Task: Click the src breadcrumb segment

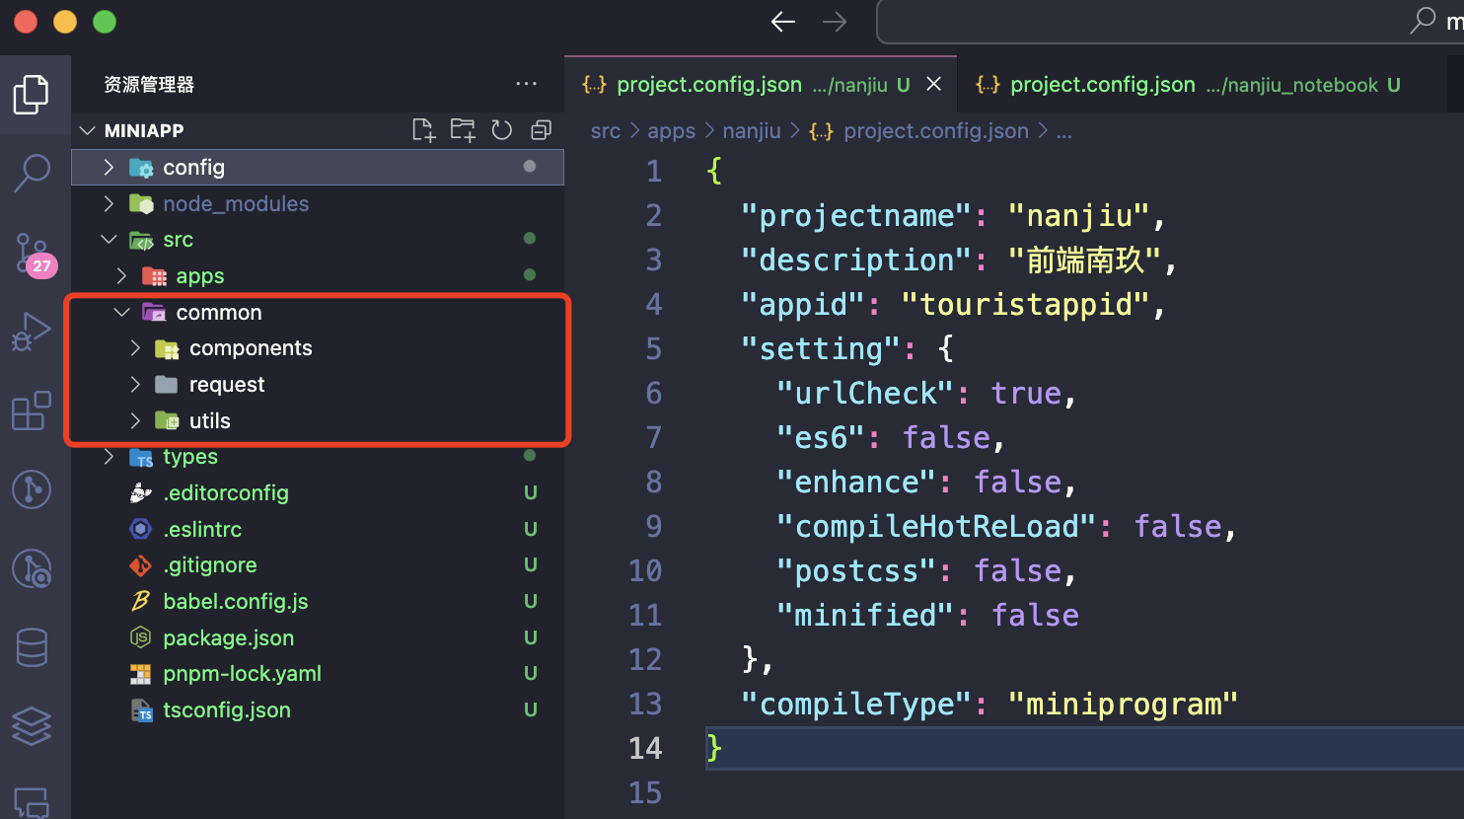Action: 606,131
